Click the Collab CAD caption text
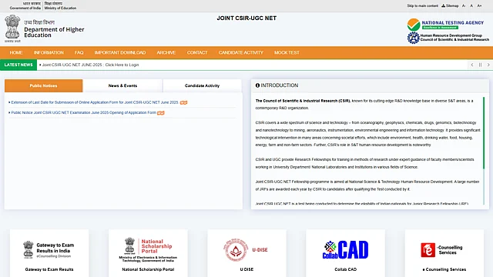Image resolution: width=493 pixels, height=277 pixels. (x=345, y=269)
